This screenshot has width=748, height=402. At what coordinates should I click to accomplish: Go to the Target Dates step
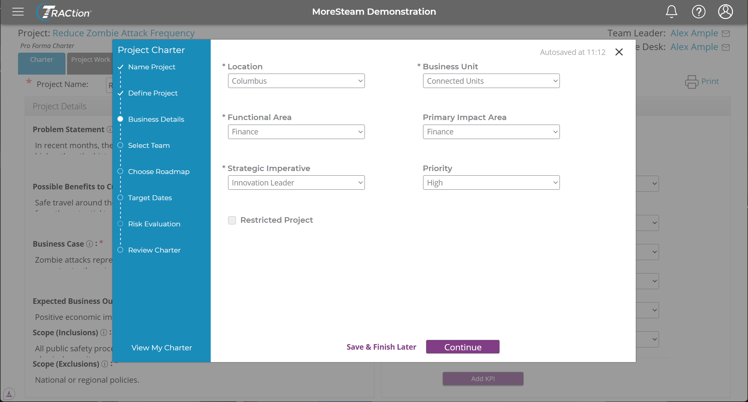pos(150,198)
